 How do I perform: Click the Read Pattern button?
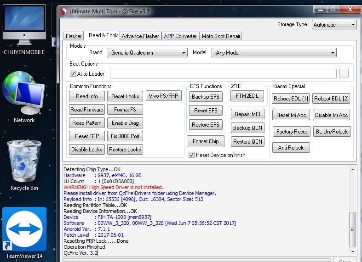pyautogui.click(x=87, y=123)
